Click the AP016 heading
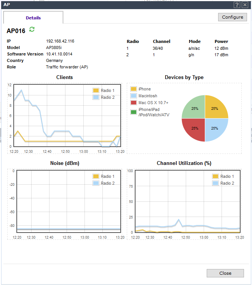Viewport: 252px width, 285px height. click(x=16, y=31)
